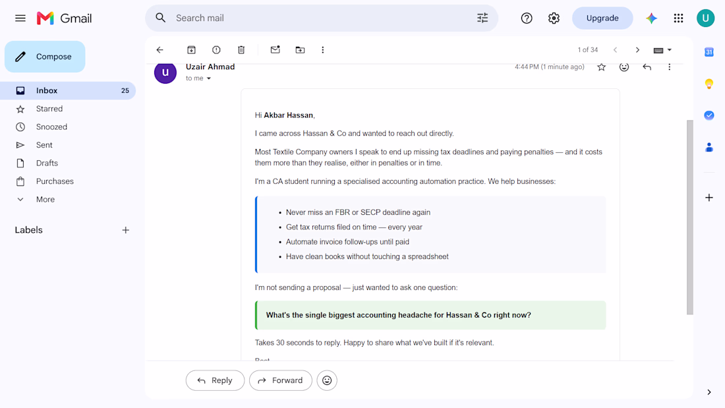This screenshot has width=725, height=408.
Task: Open the Support help icon
Action: (x=527, y=18)
